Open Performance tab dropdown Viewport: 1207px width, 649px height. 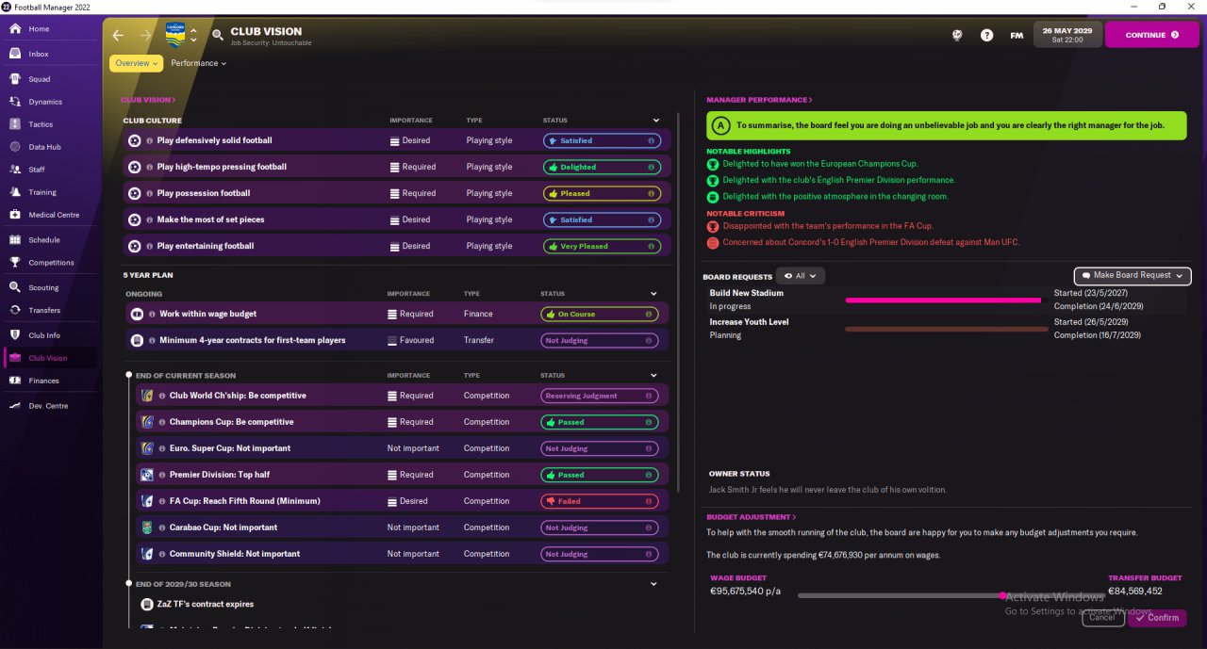click(x=199, y=63)
